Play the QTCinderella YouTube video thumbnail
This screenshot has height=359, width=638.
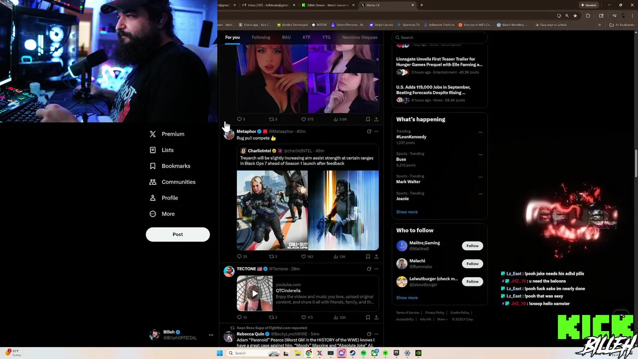point(255,294)
